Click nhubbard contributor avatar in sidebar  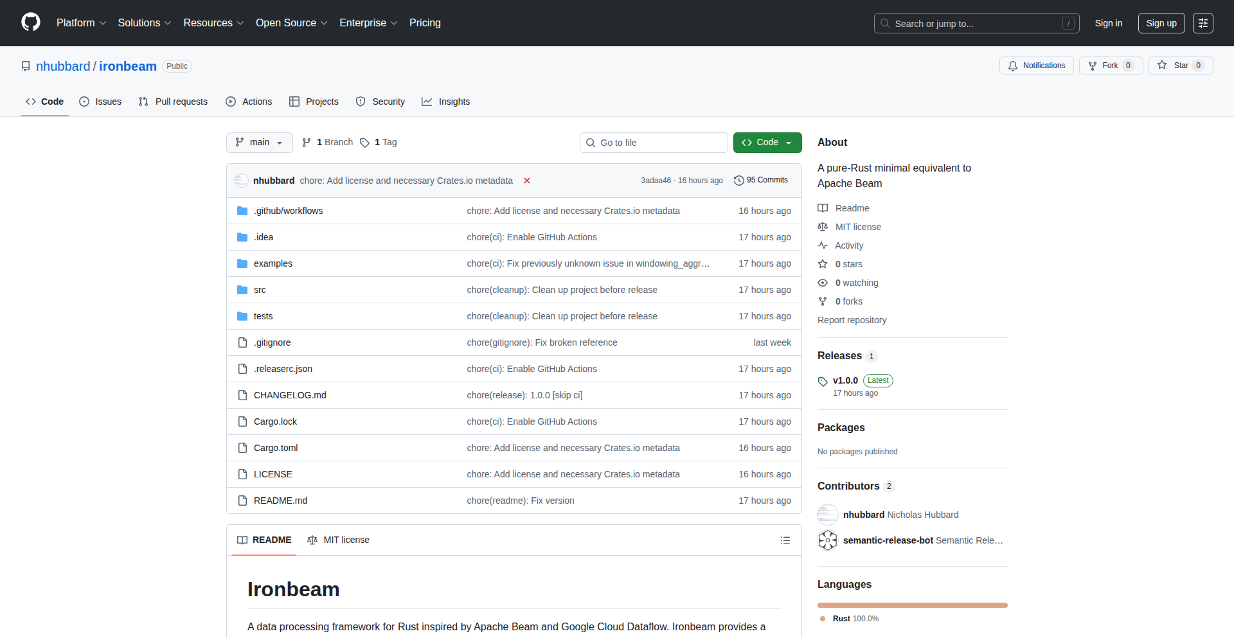tap(828, 515)
